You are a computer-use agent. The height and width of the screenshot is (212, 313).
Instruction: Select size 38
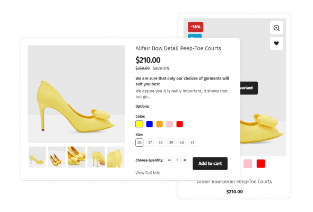click(161, 143)
